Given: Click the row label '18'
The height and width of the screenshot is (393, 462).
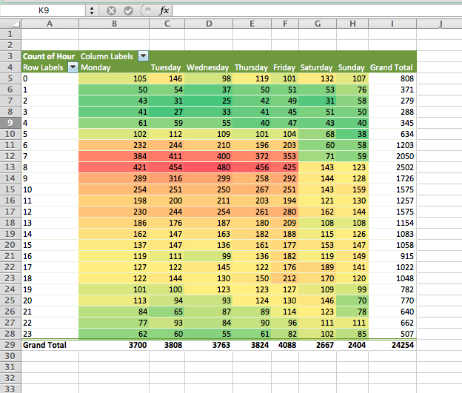Looking at the screenshot, I should click(50, 278).
